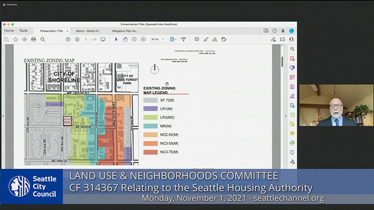Open the green Compress PDF tool in right pane
The height and width of the screenshot is (210, 374).
click(292, 115)
